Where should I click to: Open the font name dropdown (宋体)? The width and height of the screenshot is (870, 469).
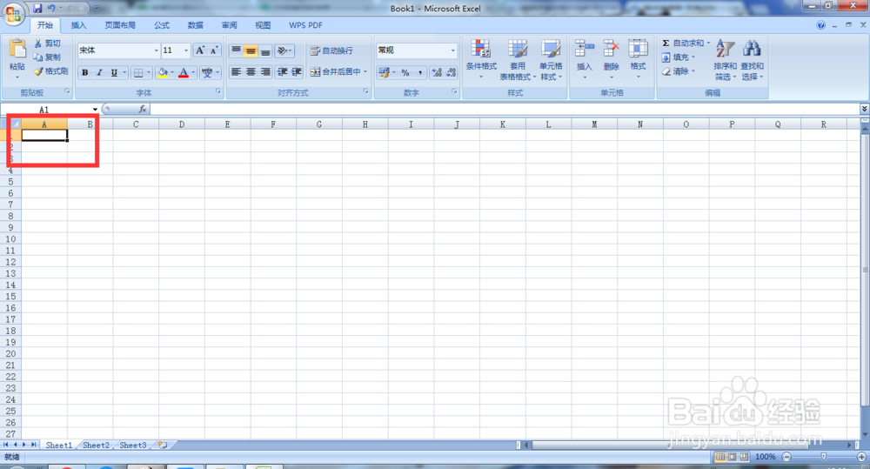pyautogui.click(x=156, y=50)
